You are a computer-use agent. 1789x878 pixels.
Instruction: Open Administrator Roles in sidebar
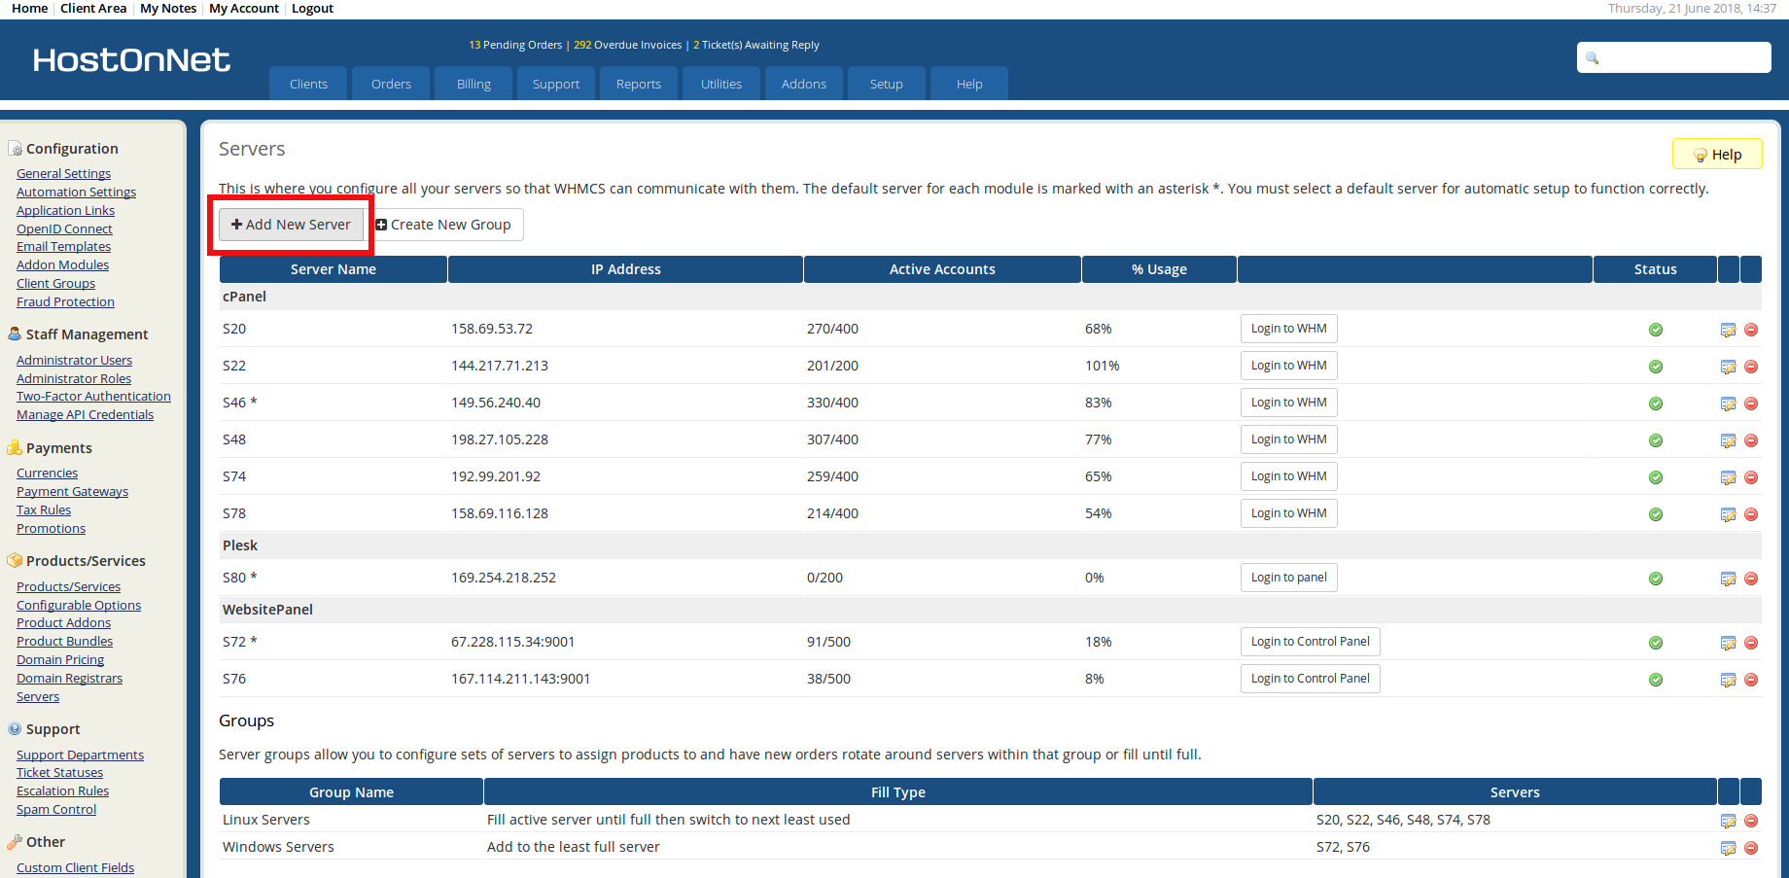pyautogui.click(x=74, y=379)
